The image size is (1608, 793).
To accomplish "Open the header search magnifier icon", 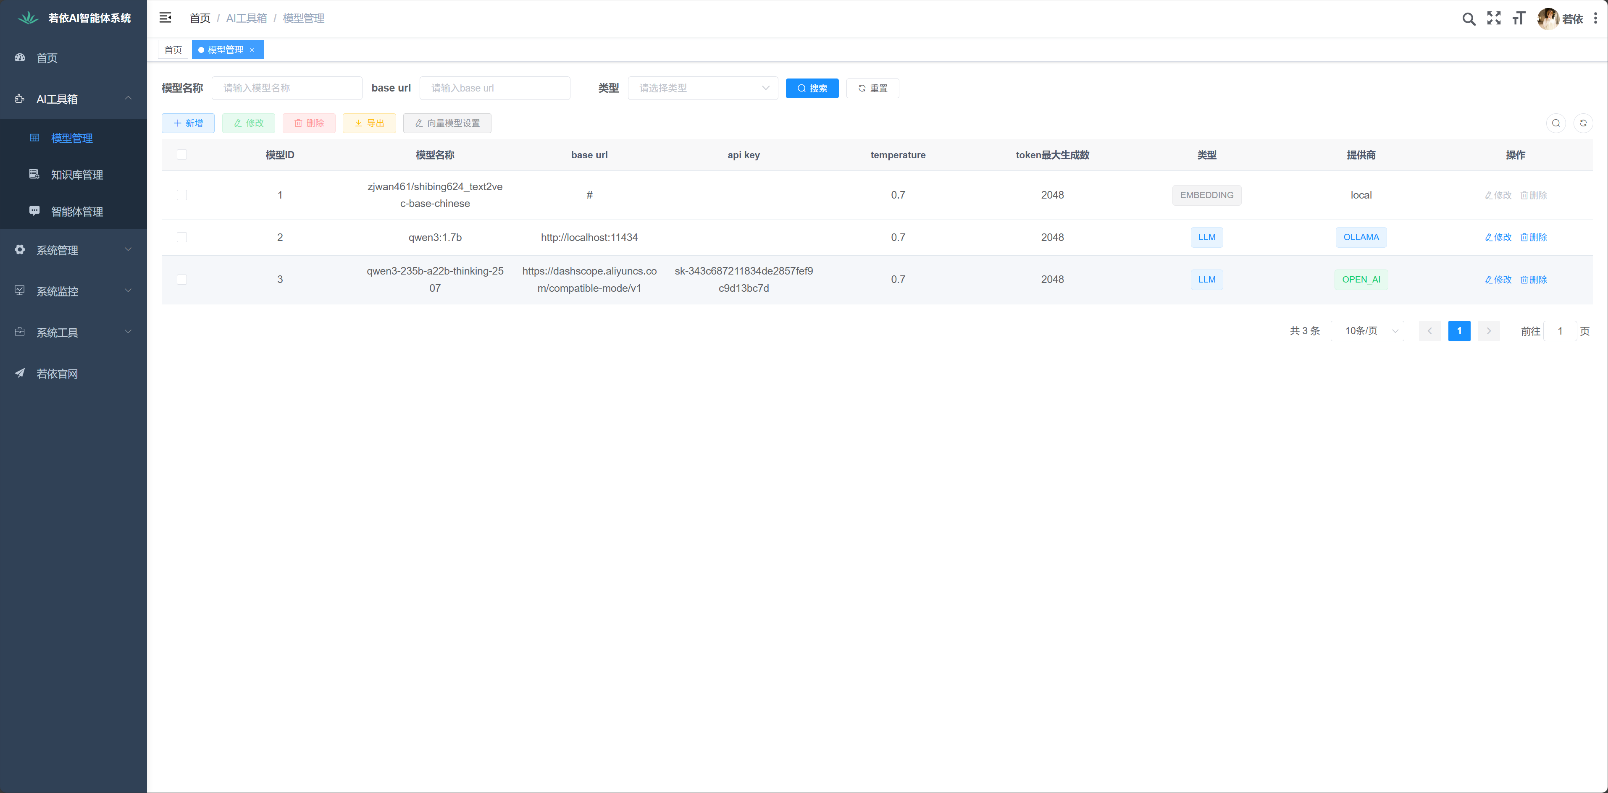I will pyautogui.click(x=1469, y=19).
